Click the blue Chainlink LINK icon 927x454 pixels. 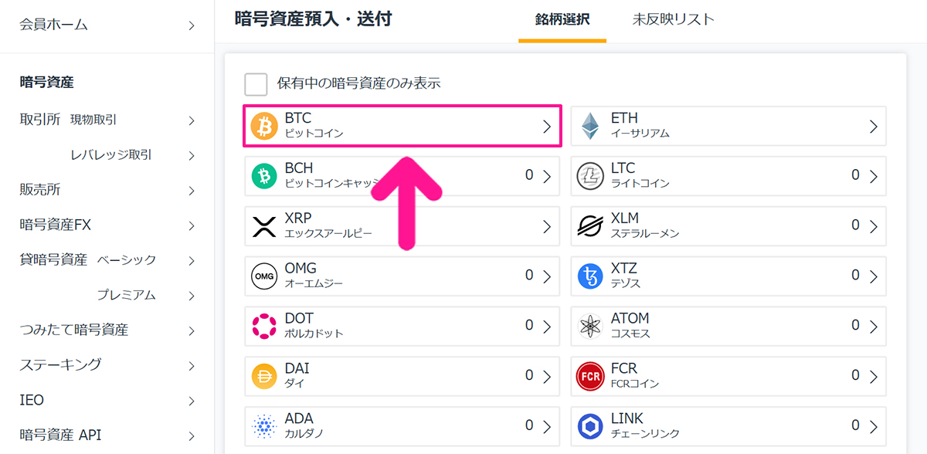tap(590, 426)
